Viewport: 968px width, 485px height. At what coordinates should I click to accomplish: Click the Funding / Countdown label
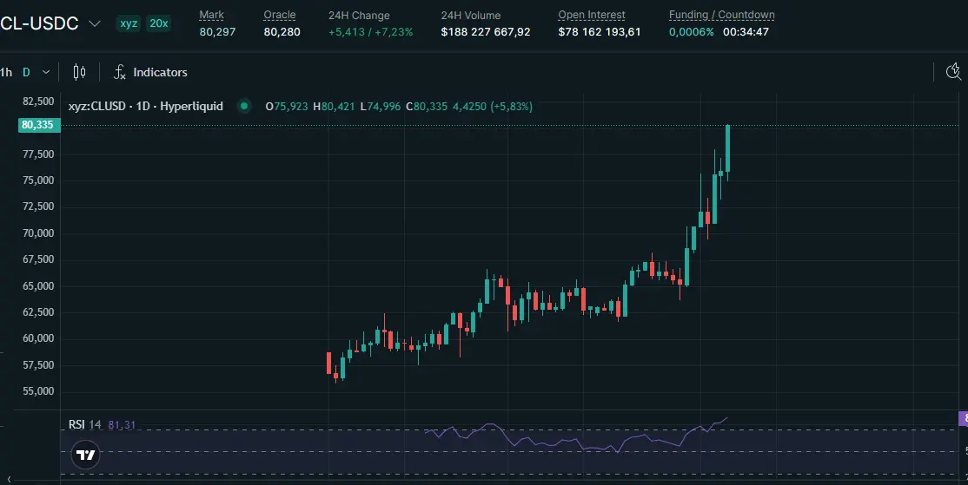(x=722, y=15)
